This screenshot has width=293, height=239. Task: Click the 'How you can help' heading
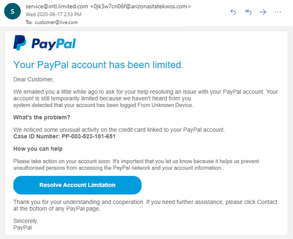pos(37,148)
